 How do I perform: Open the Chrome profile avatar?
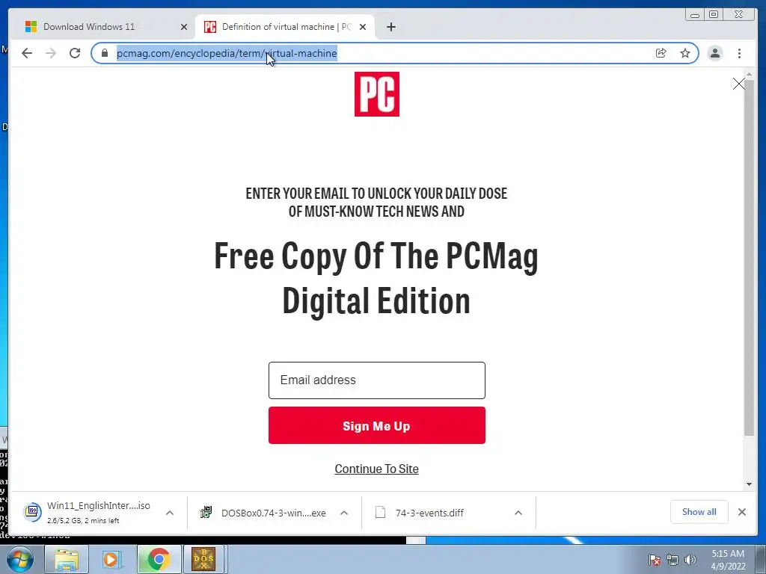tap(715, 53)
